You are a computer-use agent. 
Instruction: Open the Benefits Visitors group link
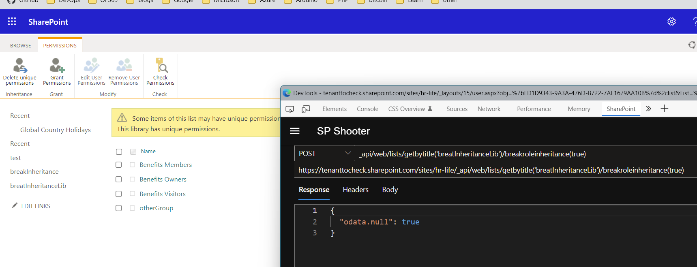pyautogui.click(x=163, y=194)
